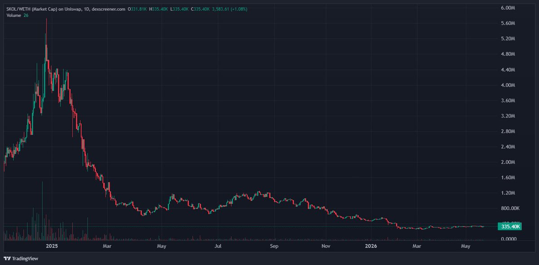Click the 5.60M price axis label
The image size is (539, 265).
click(x=508, y=23)
